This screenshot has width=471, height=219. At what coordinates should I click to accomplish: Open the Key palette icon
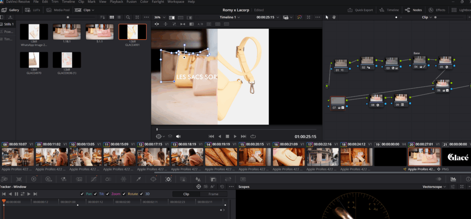213,179
